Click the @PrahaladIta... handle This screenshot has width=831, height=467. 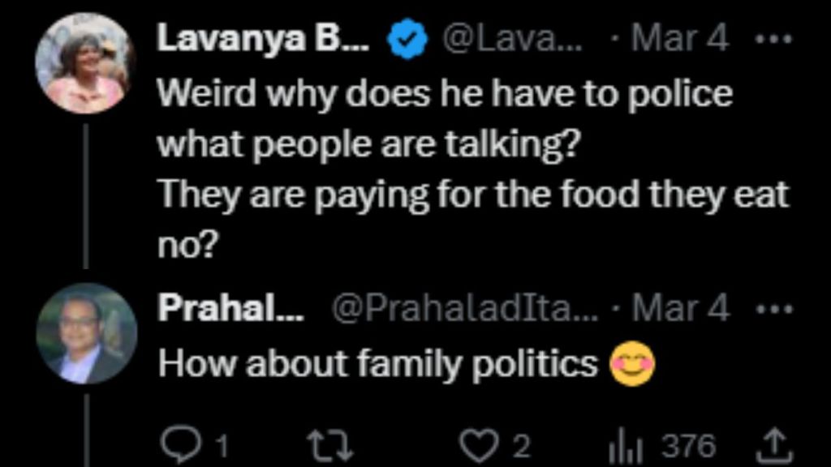pos(463,308)
